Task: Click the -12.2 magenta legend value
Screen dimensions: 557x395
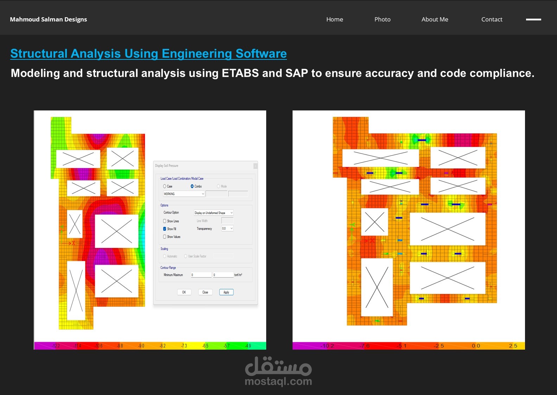Action: coord(56,346)
